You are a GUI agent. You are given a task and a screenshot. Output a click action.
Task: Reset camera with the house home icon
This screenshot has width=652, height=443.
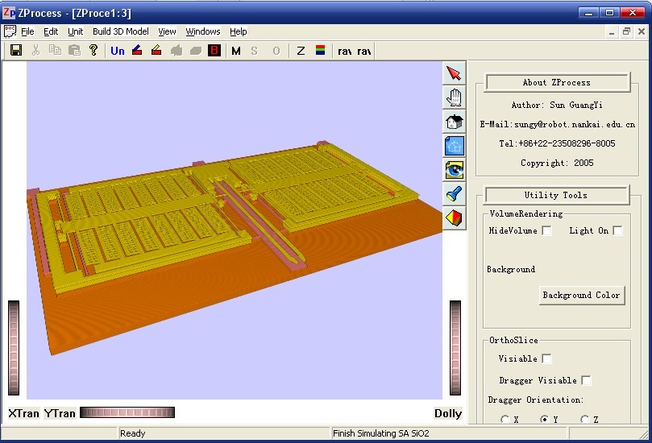tap(454, 122)
